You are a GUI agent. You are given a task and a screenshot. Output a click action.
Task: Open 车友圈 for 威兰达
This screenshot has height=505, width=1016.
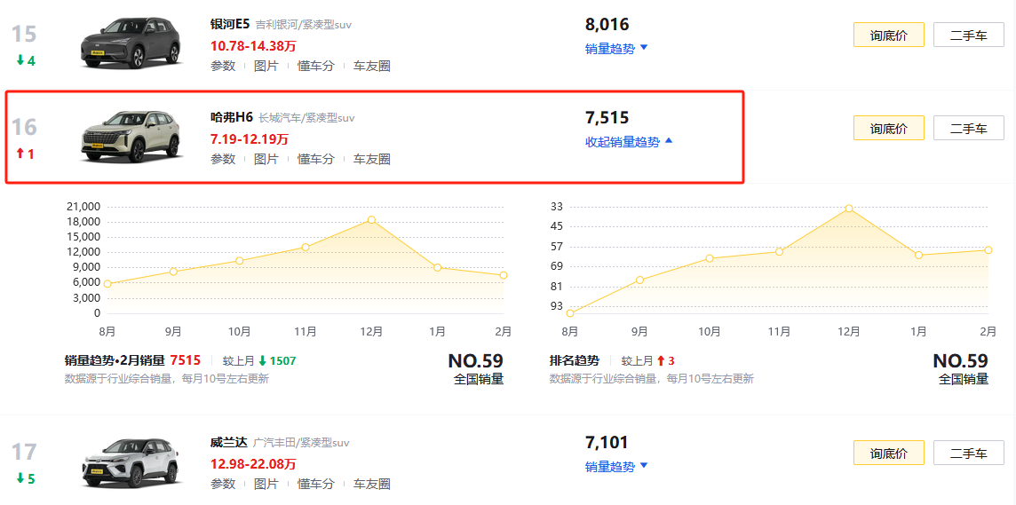[372, 485]
